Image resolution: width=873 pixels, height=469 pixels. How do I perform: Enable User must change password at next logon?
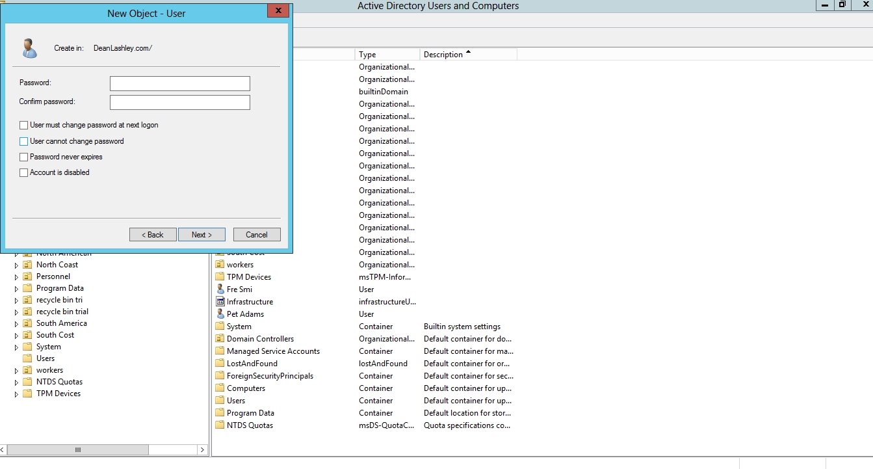[x=24, y=125]
